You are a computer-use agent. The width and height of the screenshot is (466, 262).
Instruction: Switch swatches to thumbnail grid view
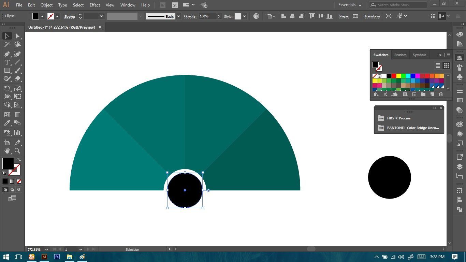point(446,65)
